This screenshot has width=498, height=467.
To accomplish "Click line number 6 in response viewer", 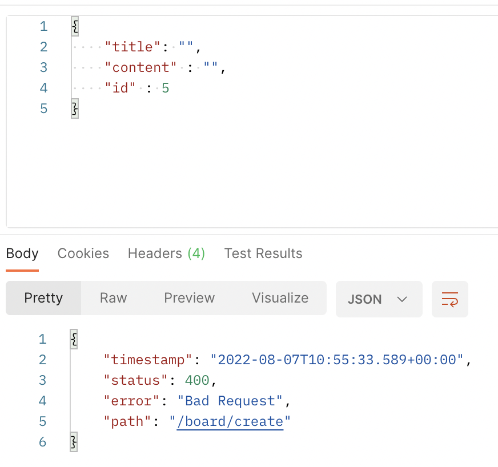I will tap(43, 442).
